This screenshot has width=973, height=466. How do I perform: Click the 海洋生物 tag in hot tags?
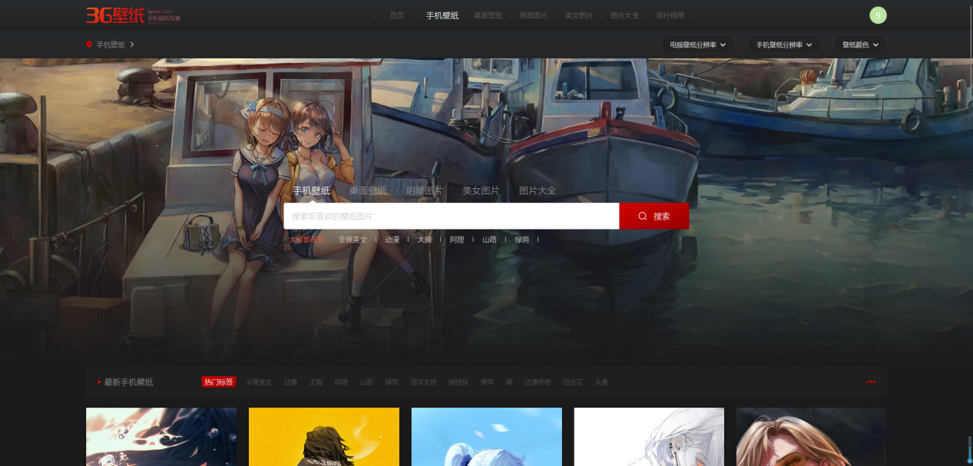(x=423, y=382)
